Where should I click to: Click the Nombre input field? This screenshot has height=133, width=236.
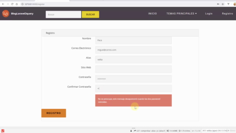point(133,40)
